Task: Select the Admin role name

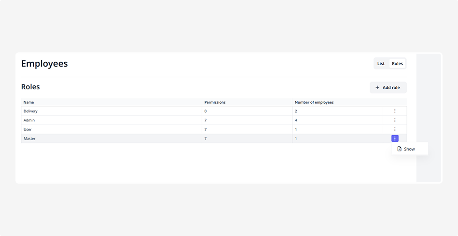Action: pos(29,120)
